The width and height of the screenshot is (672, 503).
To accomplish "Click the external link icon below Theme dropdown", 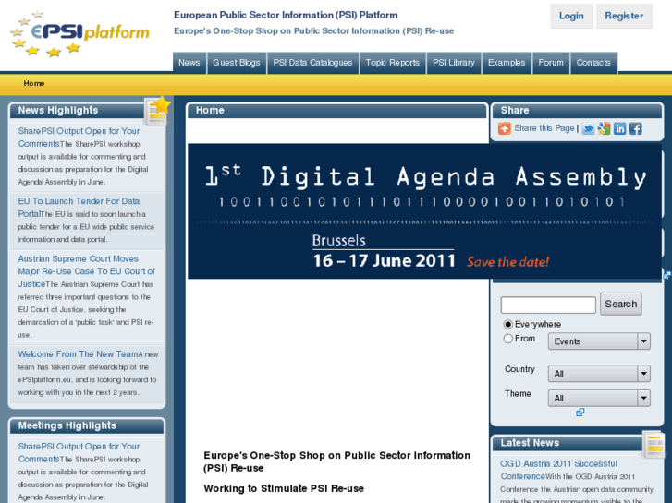I will [x=580, y=413].
